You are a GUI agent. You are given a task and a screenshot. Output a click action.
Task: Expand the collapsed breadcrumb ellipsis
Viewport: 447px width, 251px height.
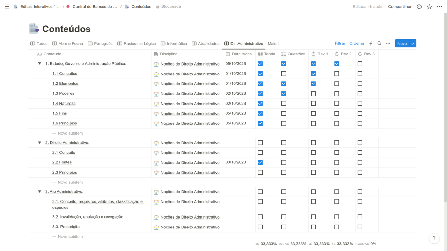(x=59, y=7)
